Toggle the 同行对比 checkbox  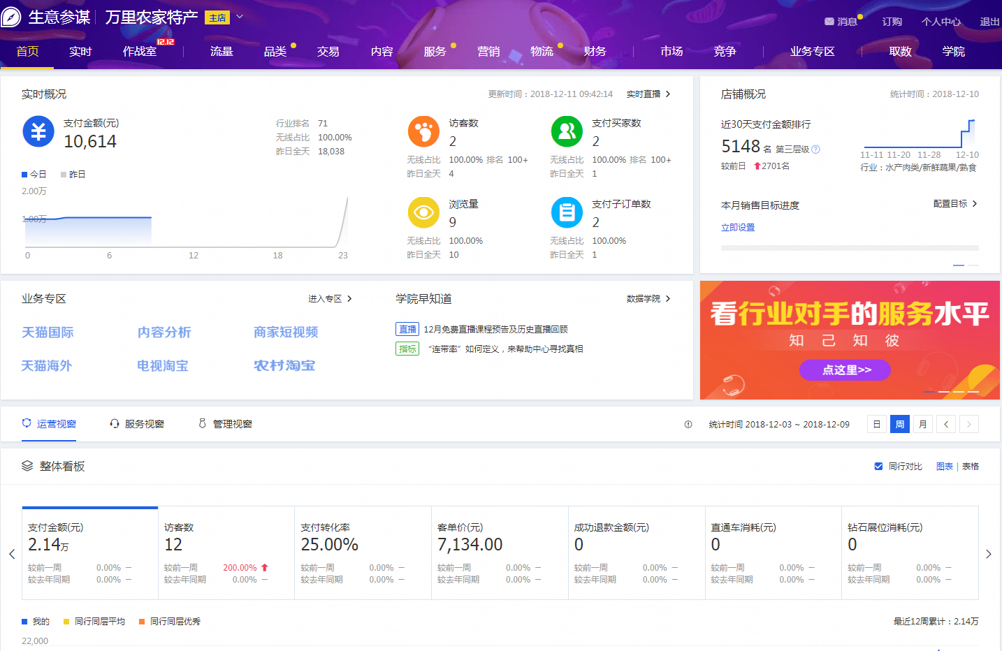(x=878, y=466)
